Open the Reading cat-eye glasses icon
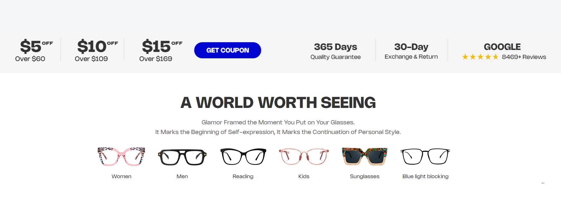The height and width of the screenshot is (212, 561). coord(243,156)
